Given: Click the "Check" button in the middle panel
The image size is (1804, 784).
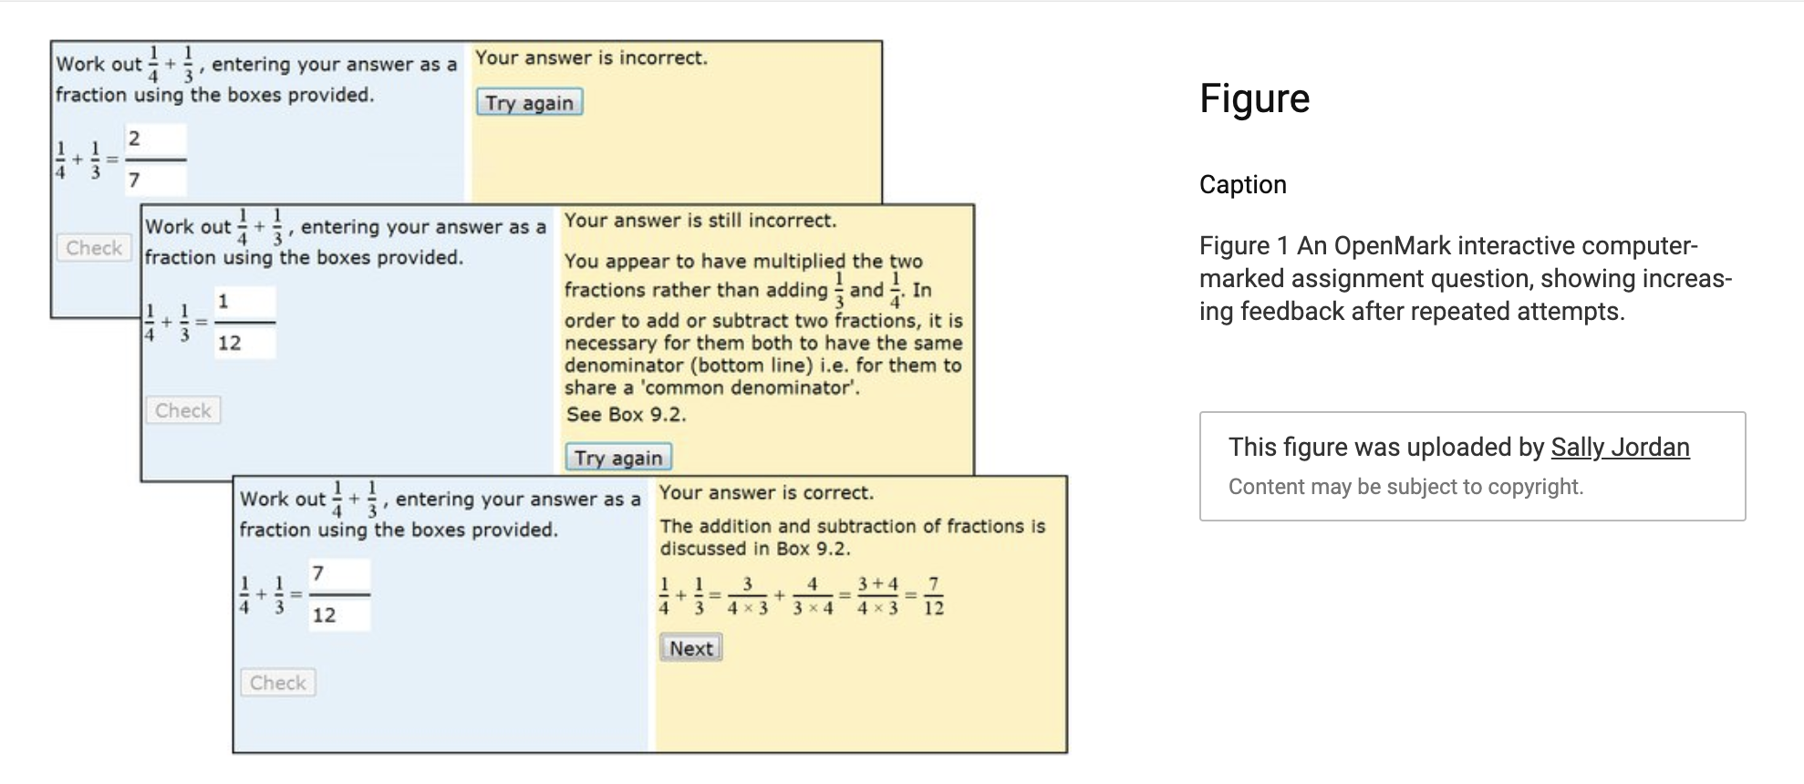Looking at the screenshot, I should pyautogui.click(x=182, y=410).
